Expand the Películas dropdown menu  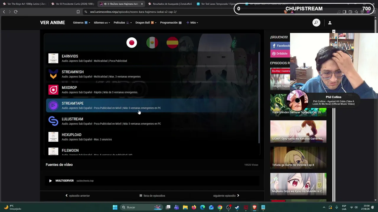[123, 23]
